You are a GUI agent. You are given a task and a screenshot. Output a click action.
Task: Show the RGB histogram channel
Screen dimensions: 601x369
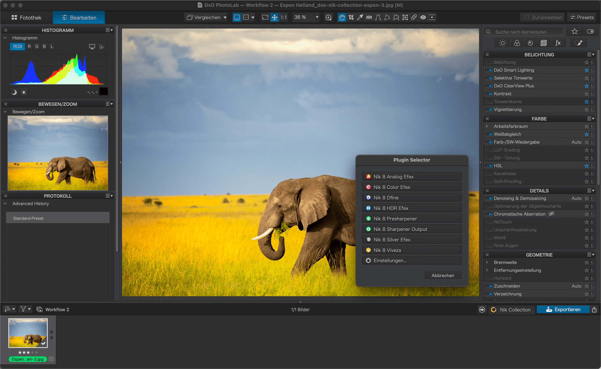click(x=17, y=47)
